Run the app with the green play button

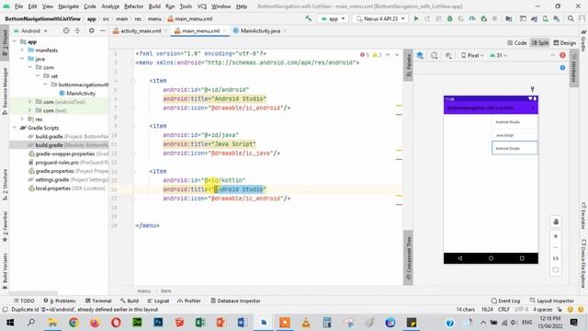pyautogui.click(x=416, y=18)
